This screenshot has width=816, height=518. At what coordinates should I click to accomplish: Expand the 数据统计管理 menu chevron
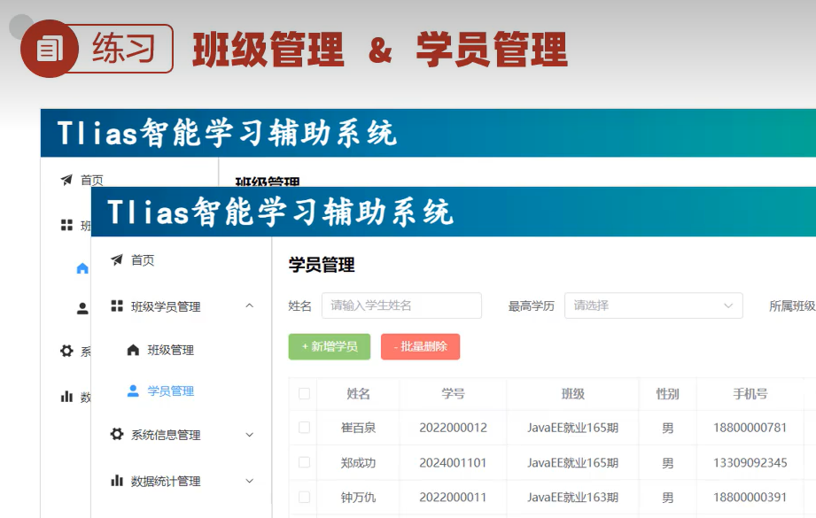tap(249, 481)
